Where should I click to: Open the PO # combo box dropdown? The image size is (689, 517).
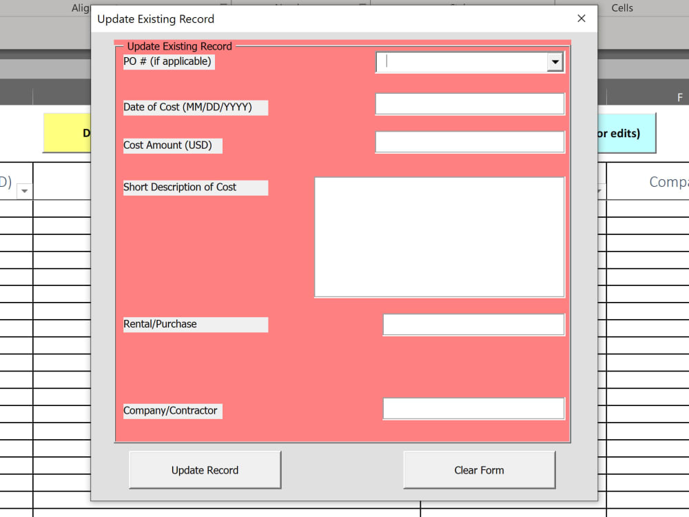(555, 62)
